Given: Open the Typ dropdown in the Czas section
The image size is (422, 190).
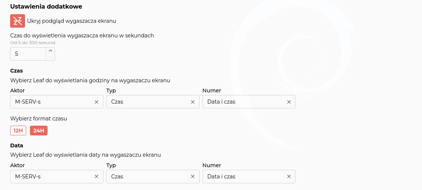Looking at the screenshot, I should coord(148,102).
